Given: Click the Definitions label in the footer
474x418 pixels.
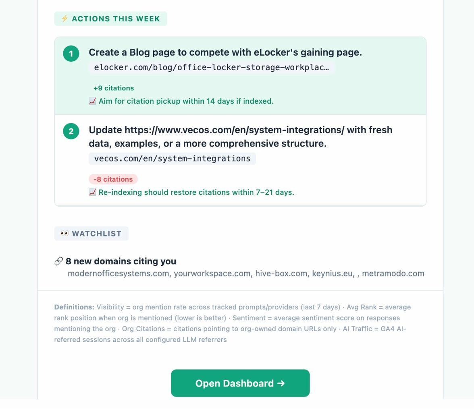Looking at the screenshot, I should click(73, 307).
